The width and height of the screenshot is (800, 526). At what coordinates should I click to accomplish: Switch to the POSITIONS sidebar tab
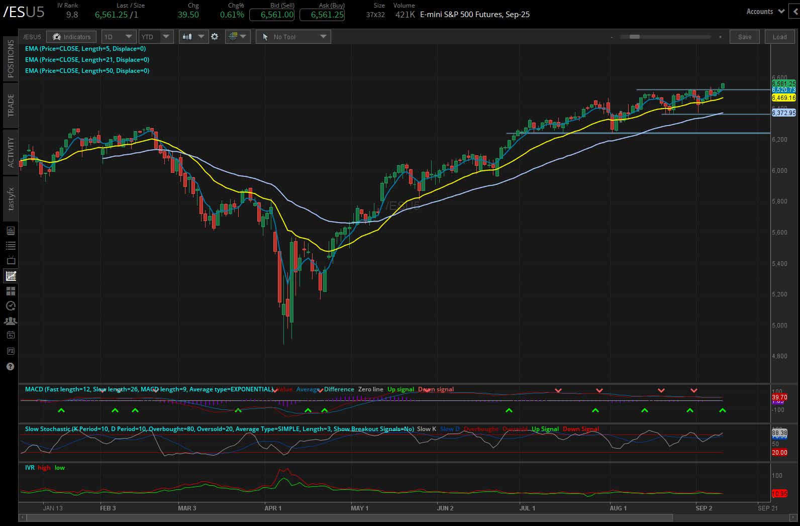click(x=11, y=58)
